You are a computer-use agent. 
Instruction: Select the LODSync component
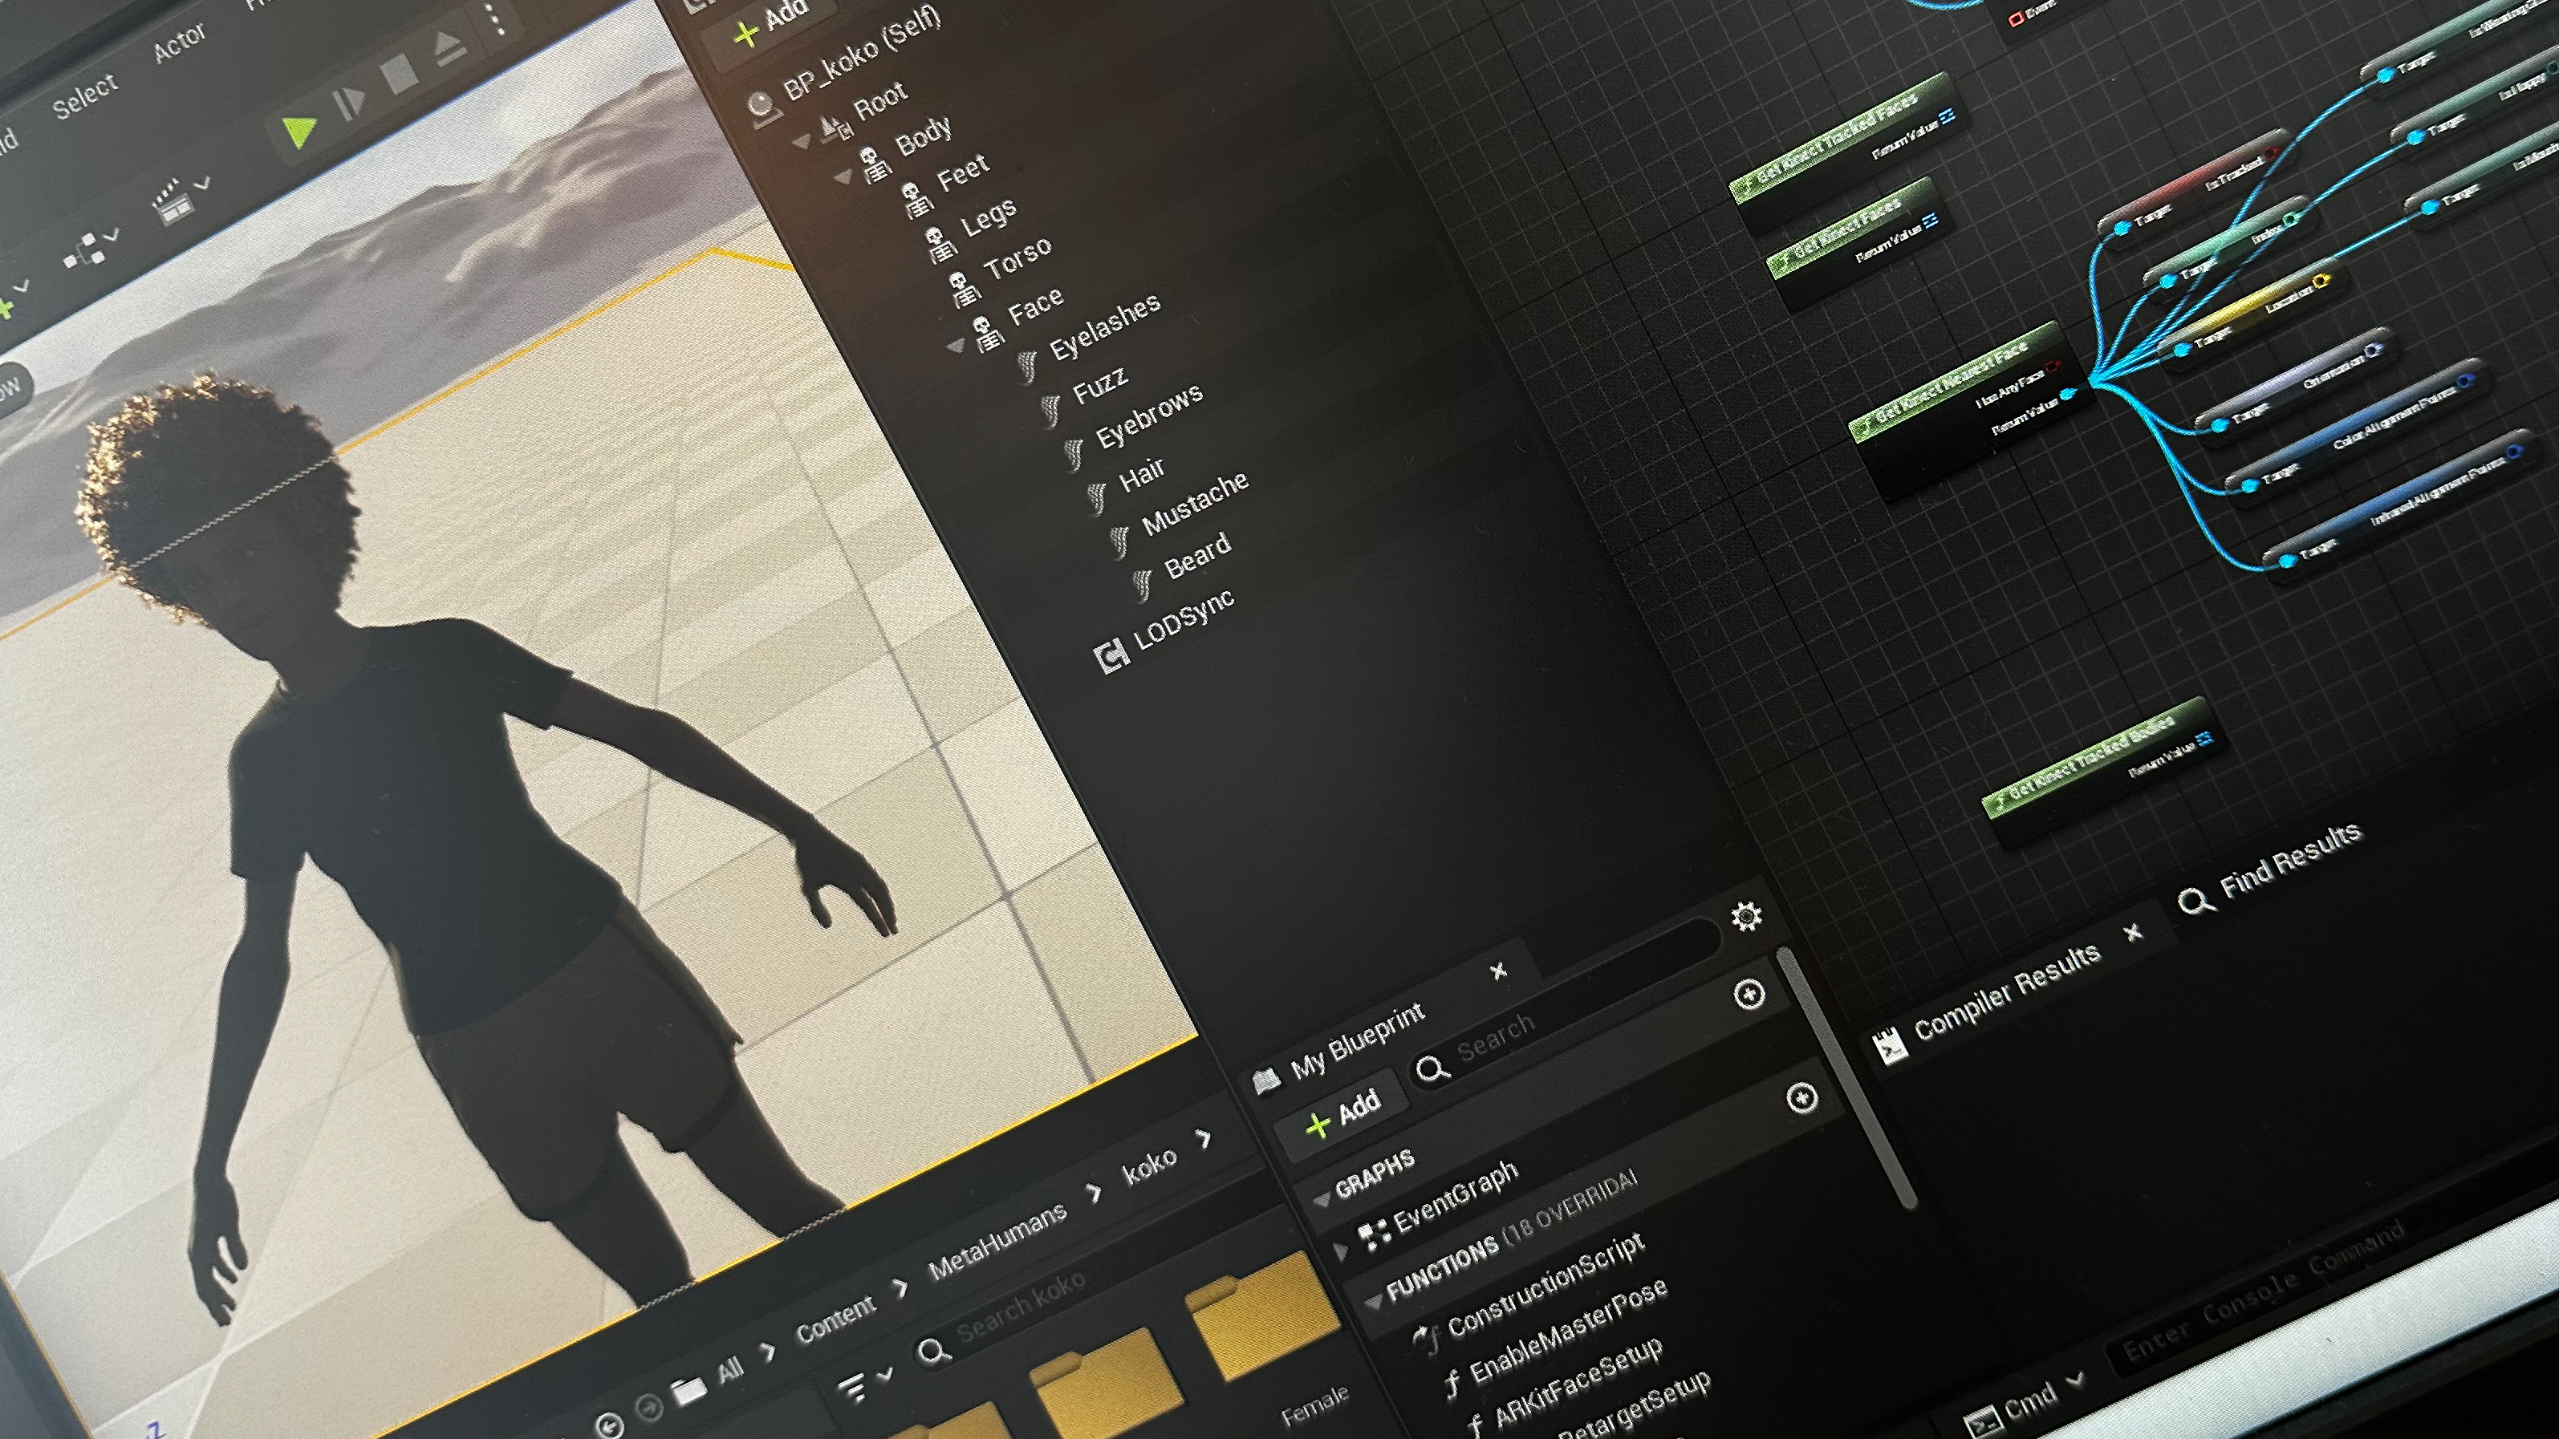click(1182, 621)
